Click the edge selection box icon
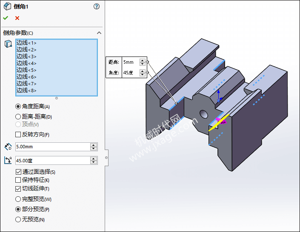The height and width of the screenshot is (232, 300). point(8,44)
